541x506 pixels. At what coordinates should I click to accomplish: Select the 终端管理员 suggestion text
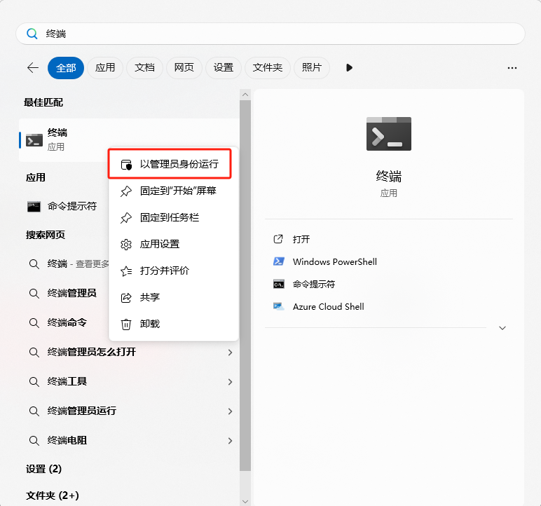click(71, 294)
